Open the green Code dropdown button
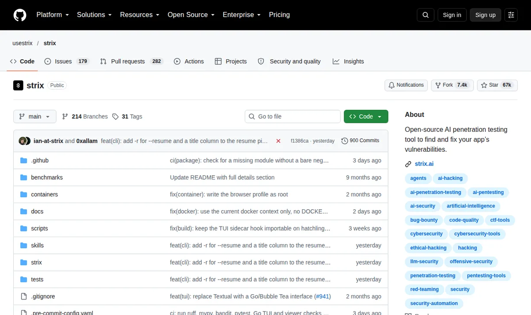Image resolution: width=531 pixels, height=315 pixels. (366, 116)
